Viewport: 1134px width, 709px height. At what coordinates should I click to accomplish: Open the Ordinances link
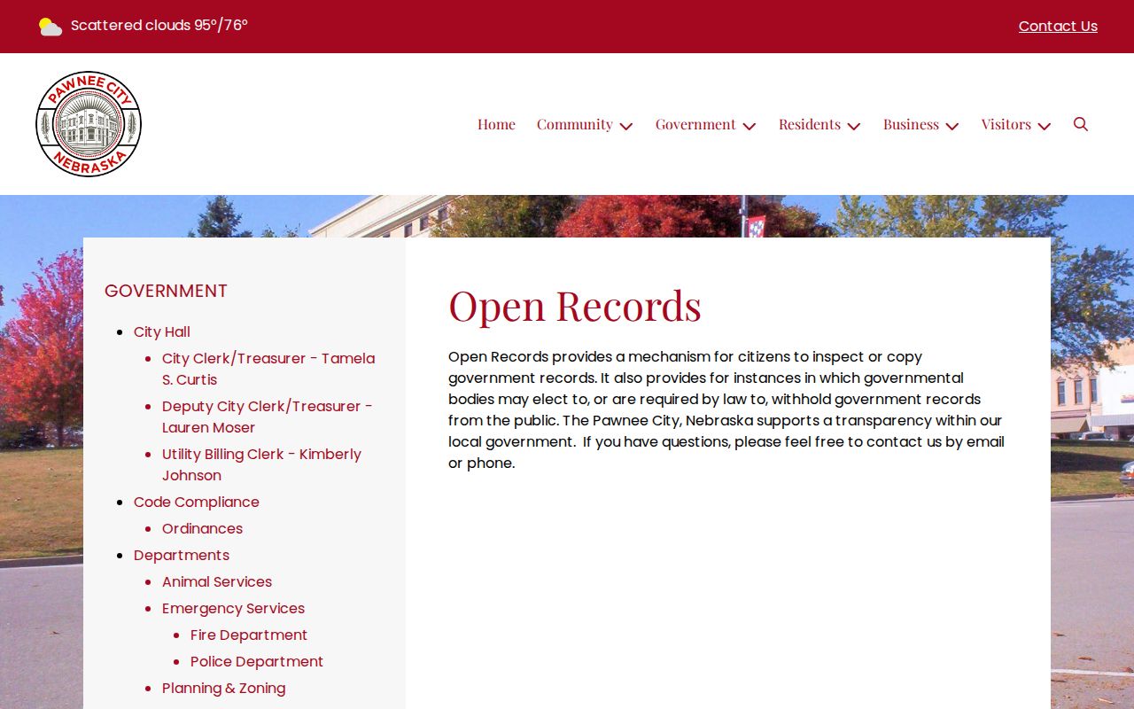coord(202,529)
